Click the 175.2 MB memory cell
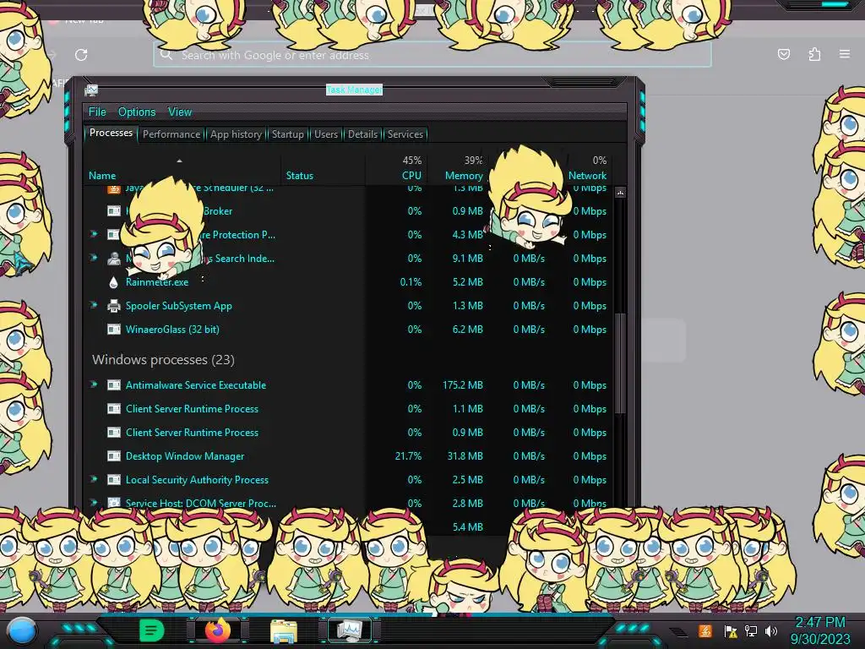Screen dimensions: 865x649 tap(462, 385)
